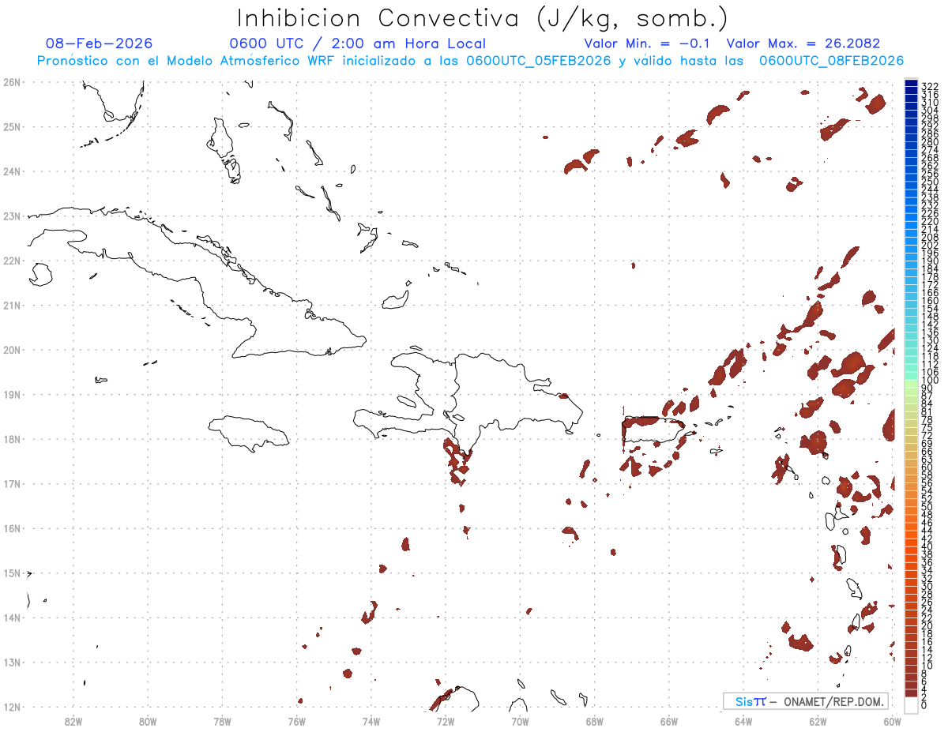The width and height of the screenshot is (948, 732).
Task: Click the color bar label '160'
Action: [x=930, y=301]
